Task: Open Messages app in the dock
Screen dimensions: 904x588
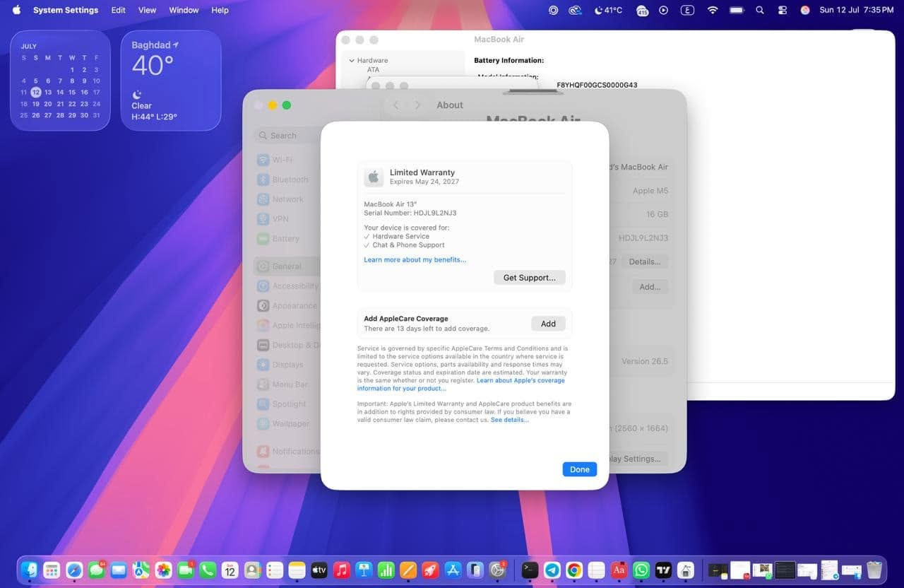Action: (97, 570)
